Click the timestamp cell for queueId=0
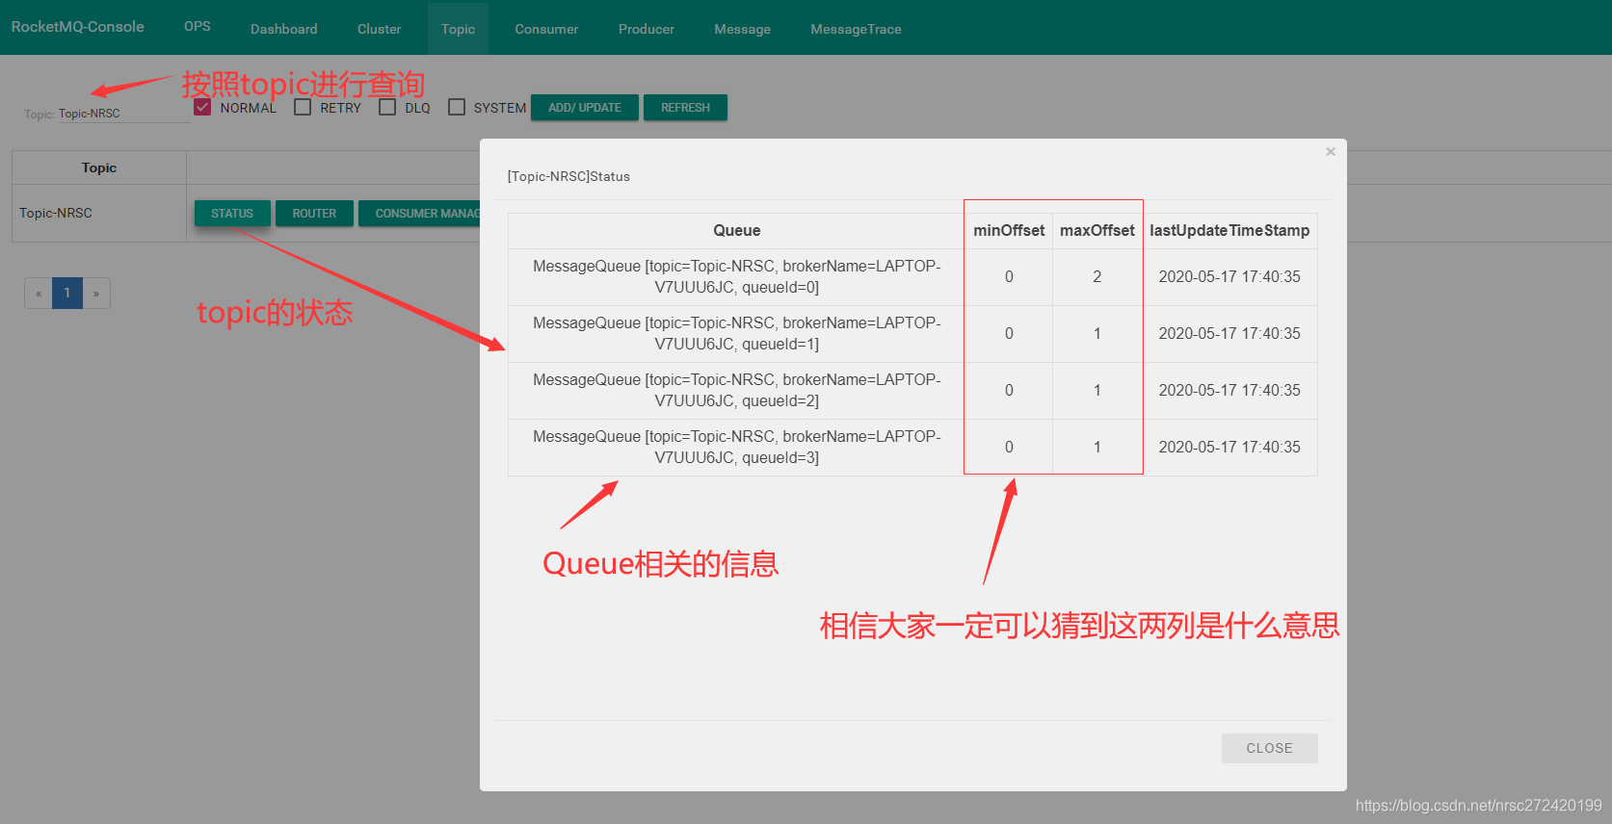The height and width of the screenshot is (824, 1612). click(1229, 276)
